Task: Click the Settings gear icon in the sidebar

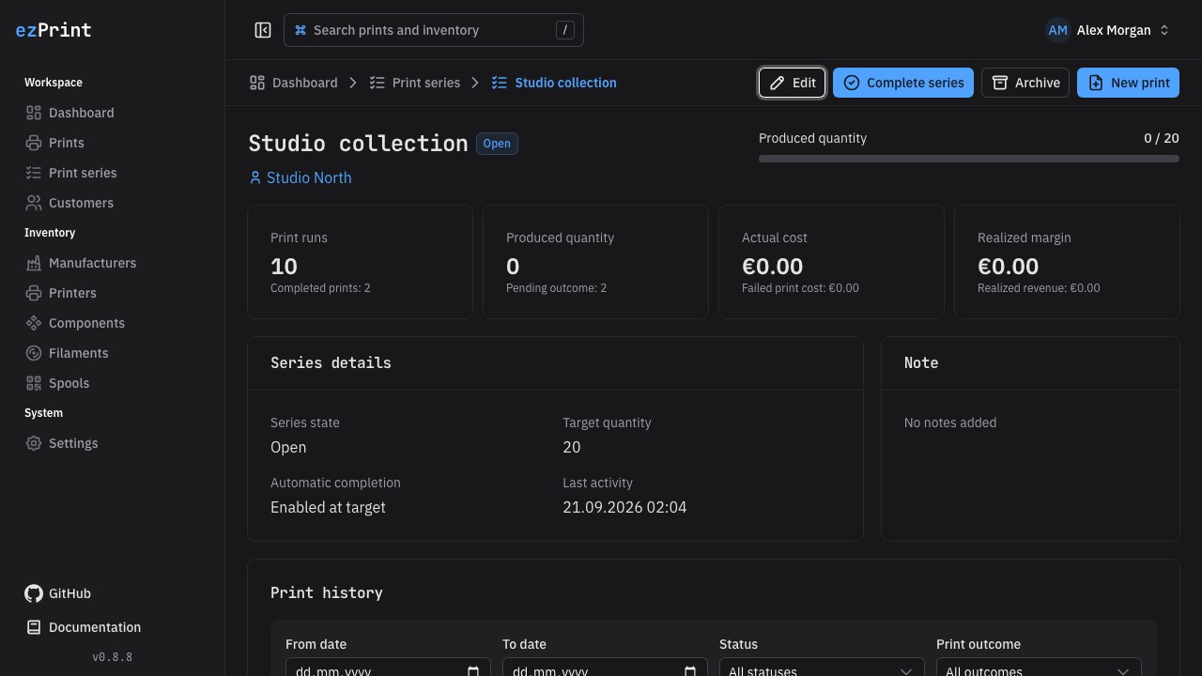Action: 34,443
